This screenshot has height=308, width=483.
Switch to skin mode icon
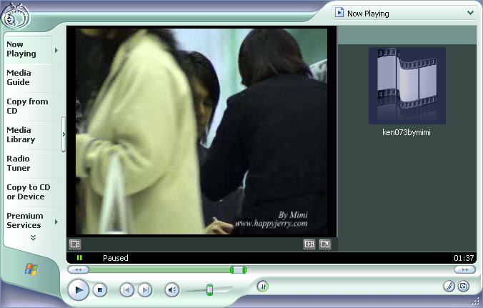pos(464,286)
